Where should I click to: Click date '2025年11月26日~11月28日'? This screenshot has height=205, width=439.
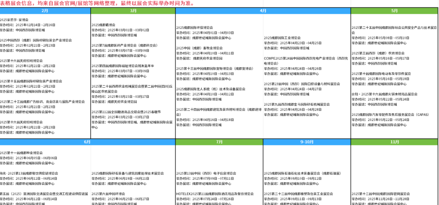coord(388,199)
